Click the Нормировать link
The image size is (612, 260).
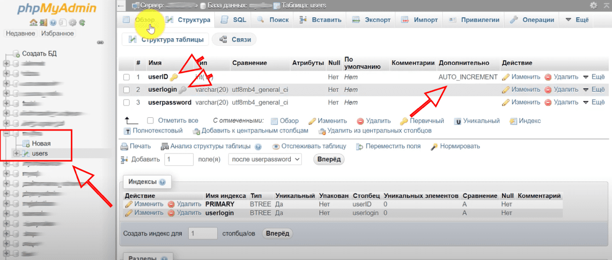(455, 146)
